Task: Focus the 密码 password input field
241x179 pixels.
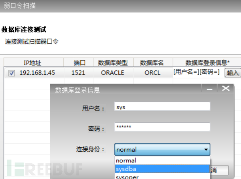Action: [x=162, y=127]
